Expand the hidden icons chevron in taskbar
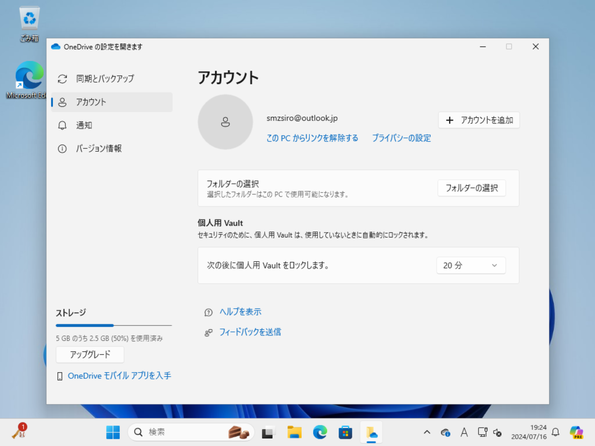 pyautogui.click(x=426, y=432)
